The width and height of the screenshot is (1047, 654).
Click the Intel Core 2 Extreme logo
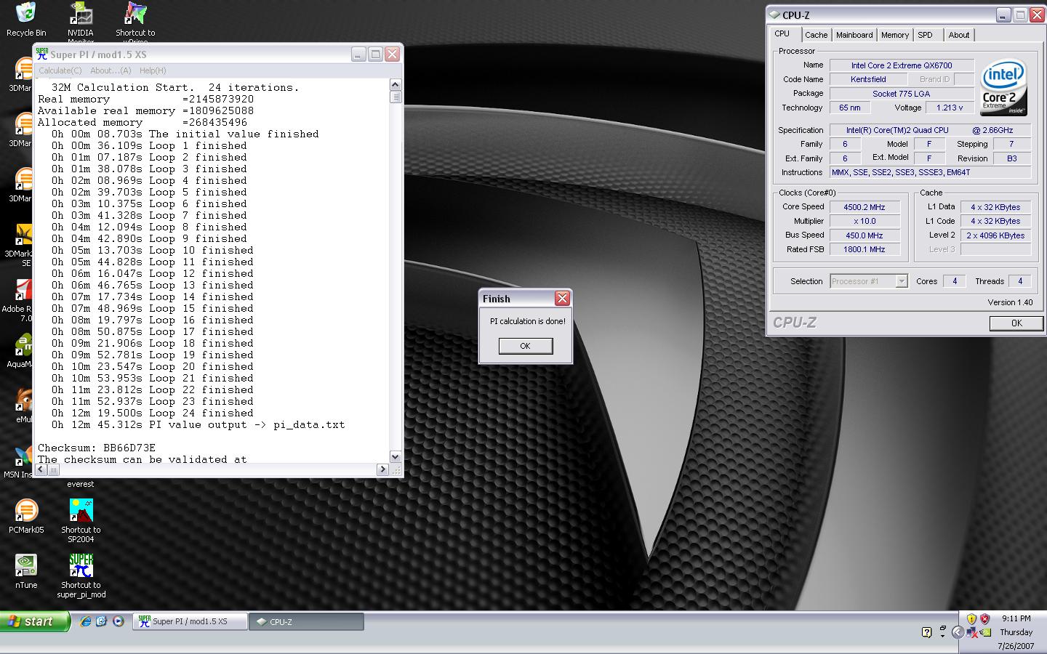pos(1003,87)
